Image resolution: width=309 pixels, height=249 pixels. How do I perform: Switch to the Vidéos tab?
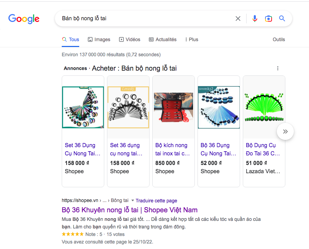point(129,39)
